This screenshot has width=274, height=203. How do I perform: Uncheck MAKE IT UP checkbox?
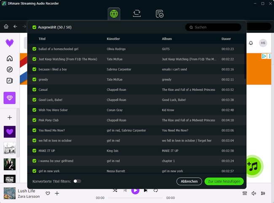[34, 151]
